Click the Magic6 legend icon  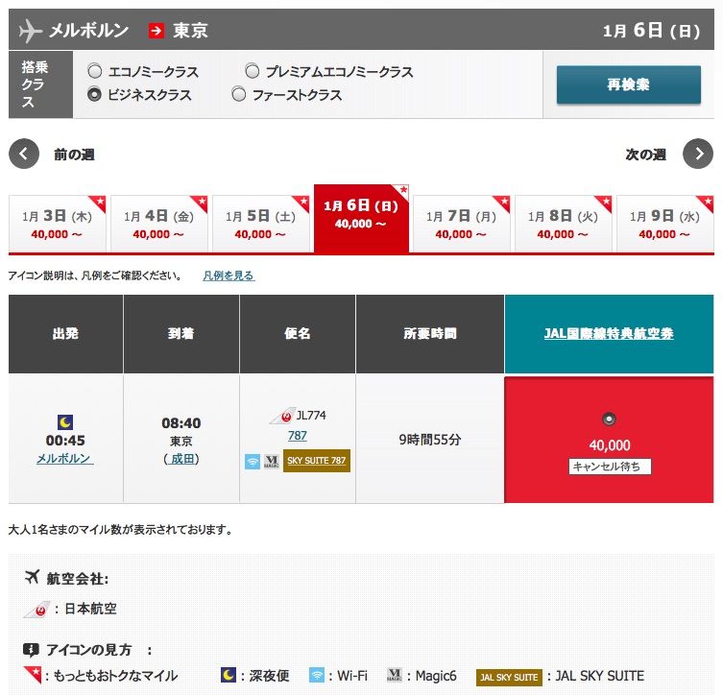tap(395, 675)
